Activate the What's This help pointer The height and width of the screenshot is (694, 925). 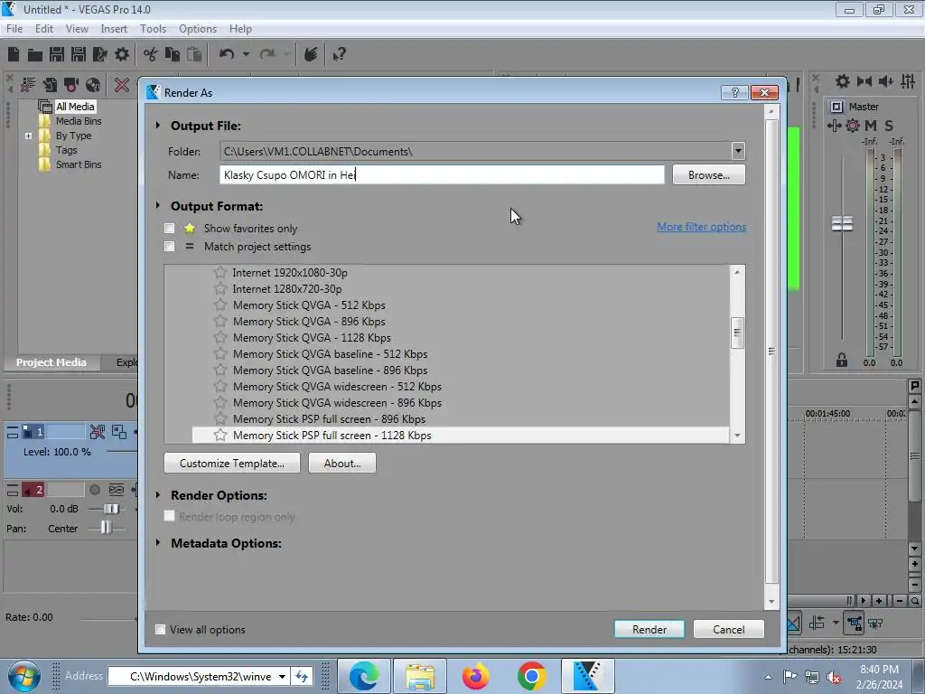pyautogui.click(x=339, y=54)
